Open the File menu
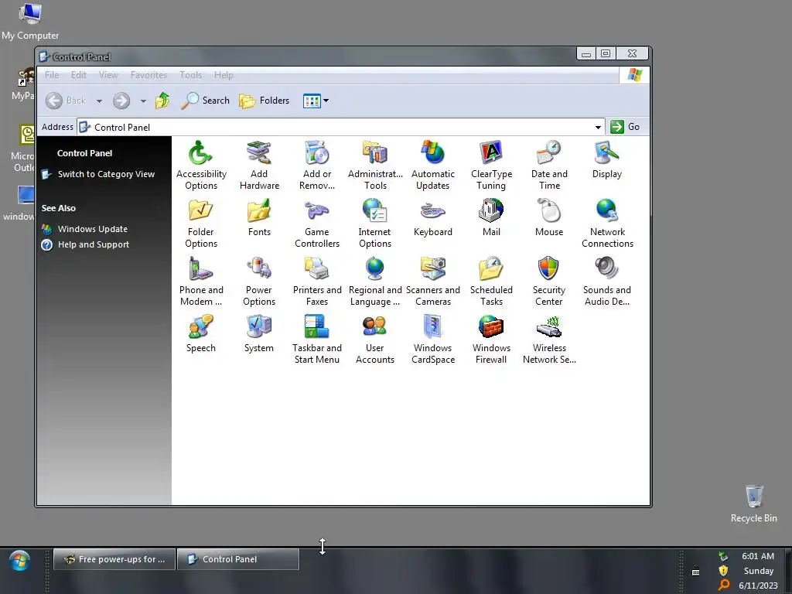Viewport: 792px width, 594px height. point(52,75)
